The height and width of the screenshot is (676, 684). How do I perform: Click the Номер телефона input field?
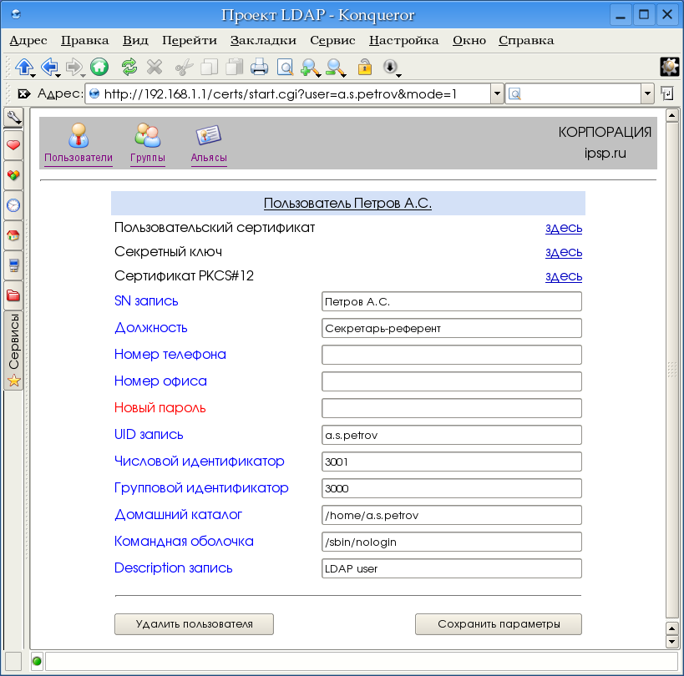click(451, 355)
